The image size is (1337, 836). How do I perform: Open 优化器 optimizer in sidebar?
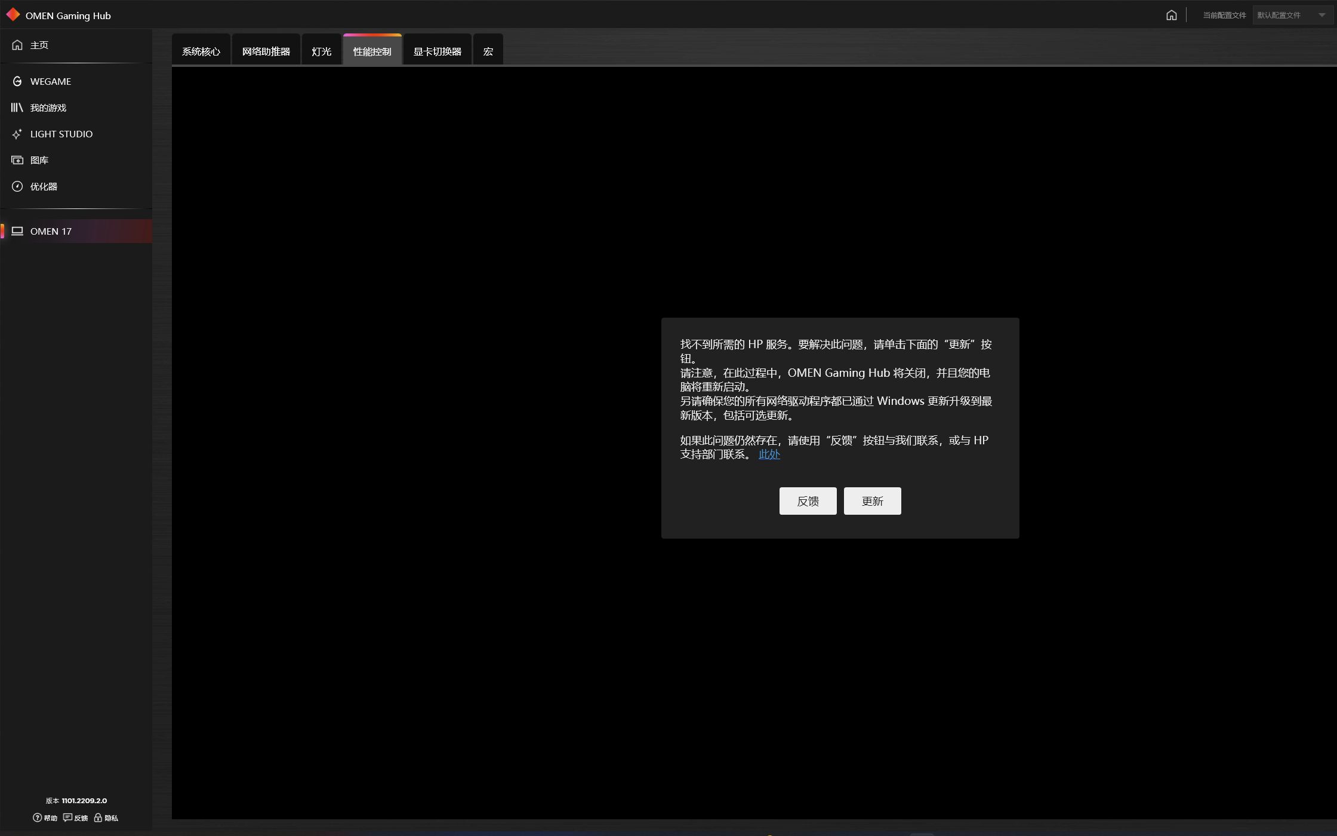pos(76,186)
